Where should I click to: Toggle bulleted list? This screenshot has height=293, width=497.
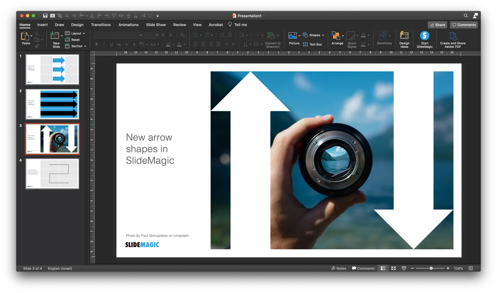pyautogui.click(x=196, y=35)
